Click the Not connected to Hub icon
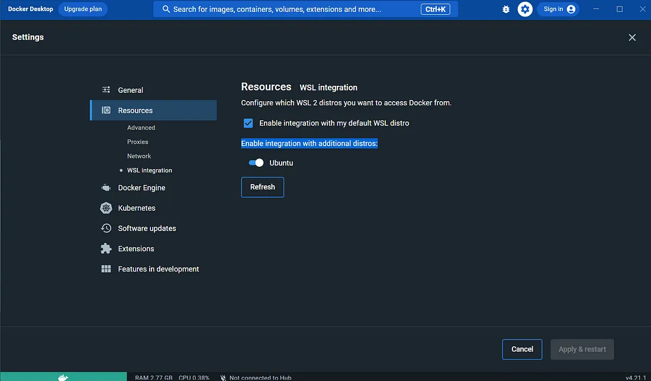Viewport: 651px width, 381px height. tap(223, 377)
